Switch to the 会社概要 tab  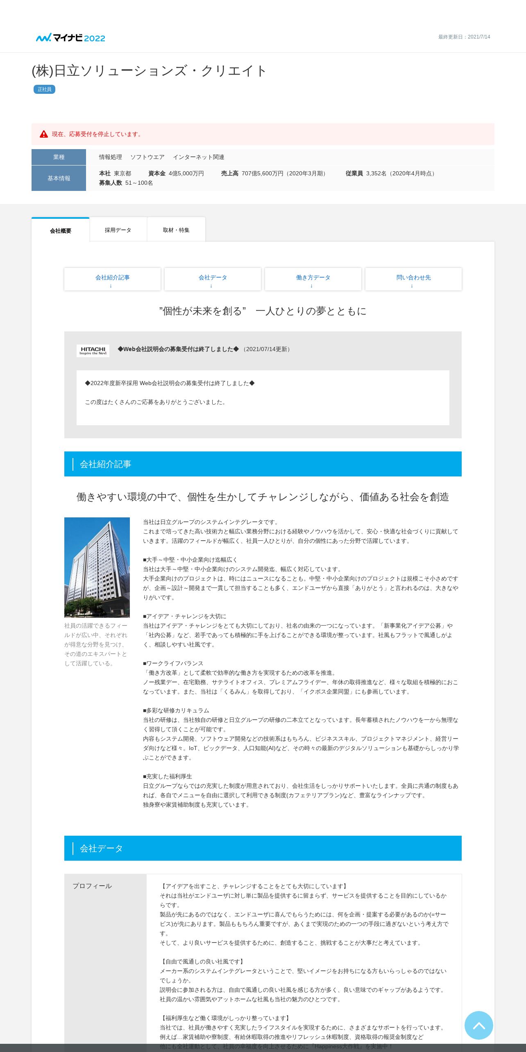(x=61, y=230)
